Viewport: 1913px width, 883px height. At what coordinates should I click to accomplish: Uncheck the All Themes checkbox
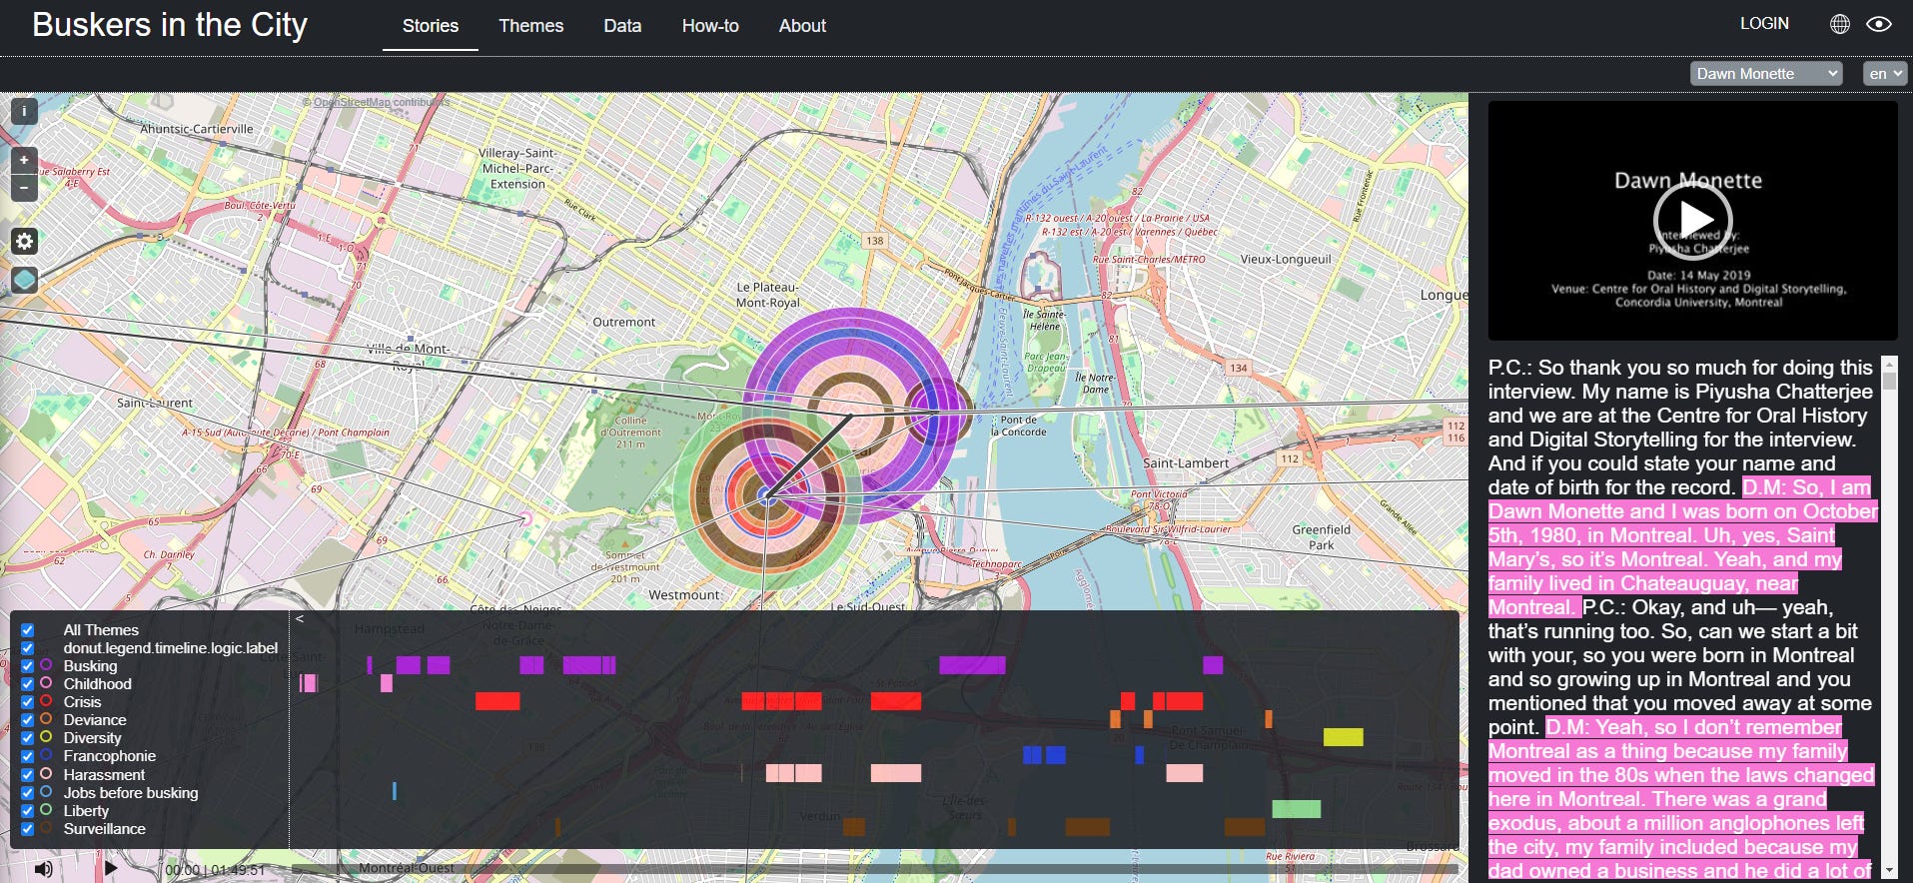(28, 630)
